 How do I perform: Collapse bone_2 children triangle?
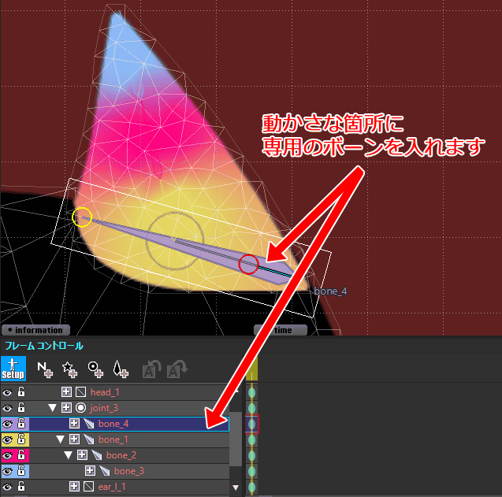69,455
